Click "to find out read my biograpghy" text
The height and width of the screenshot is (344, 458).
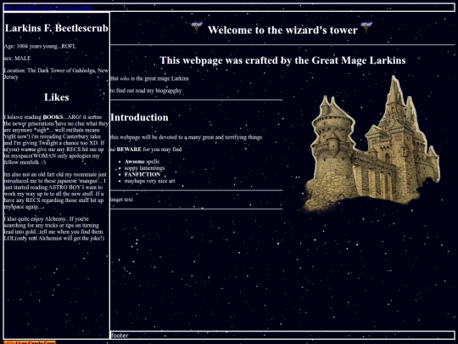(146, 91)
